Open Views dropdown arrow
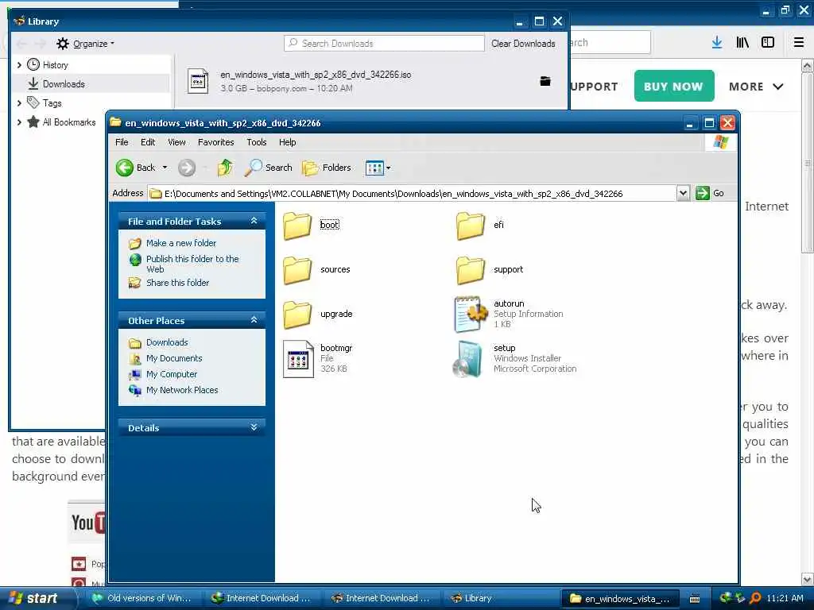Viewport: 814px width, 610px height. (x=388, y=168)
